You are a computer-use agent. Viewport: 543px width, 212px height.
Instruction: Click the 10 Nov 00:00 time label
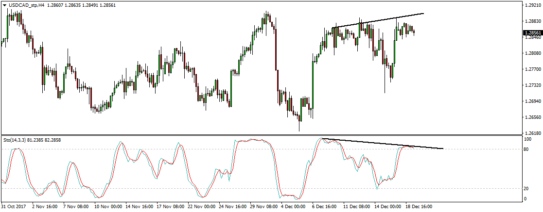pyautogui.click(x=108, y=207)
